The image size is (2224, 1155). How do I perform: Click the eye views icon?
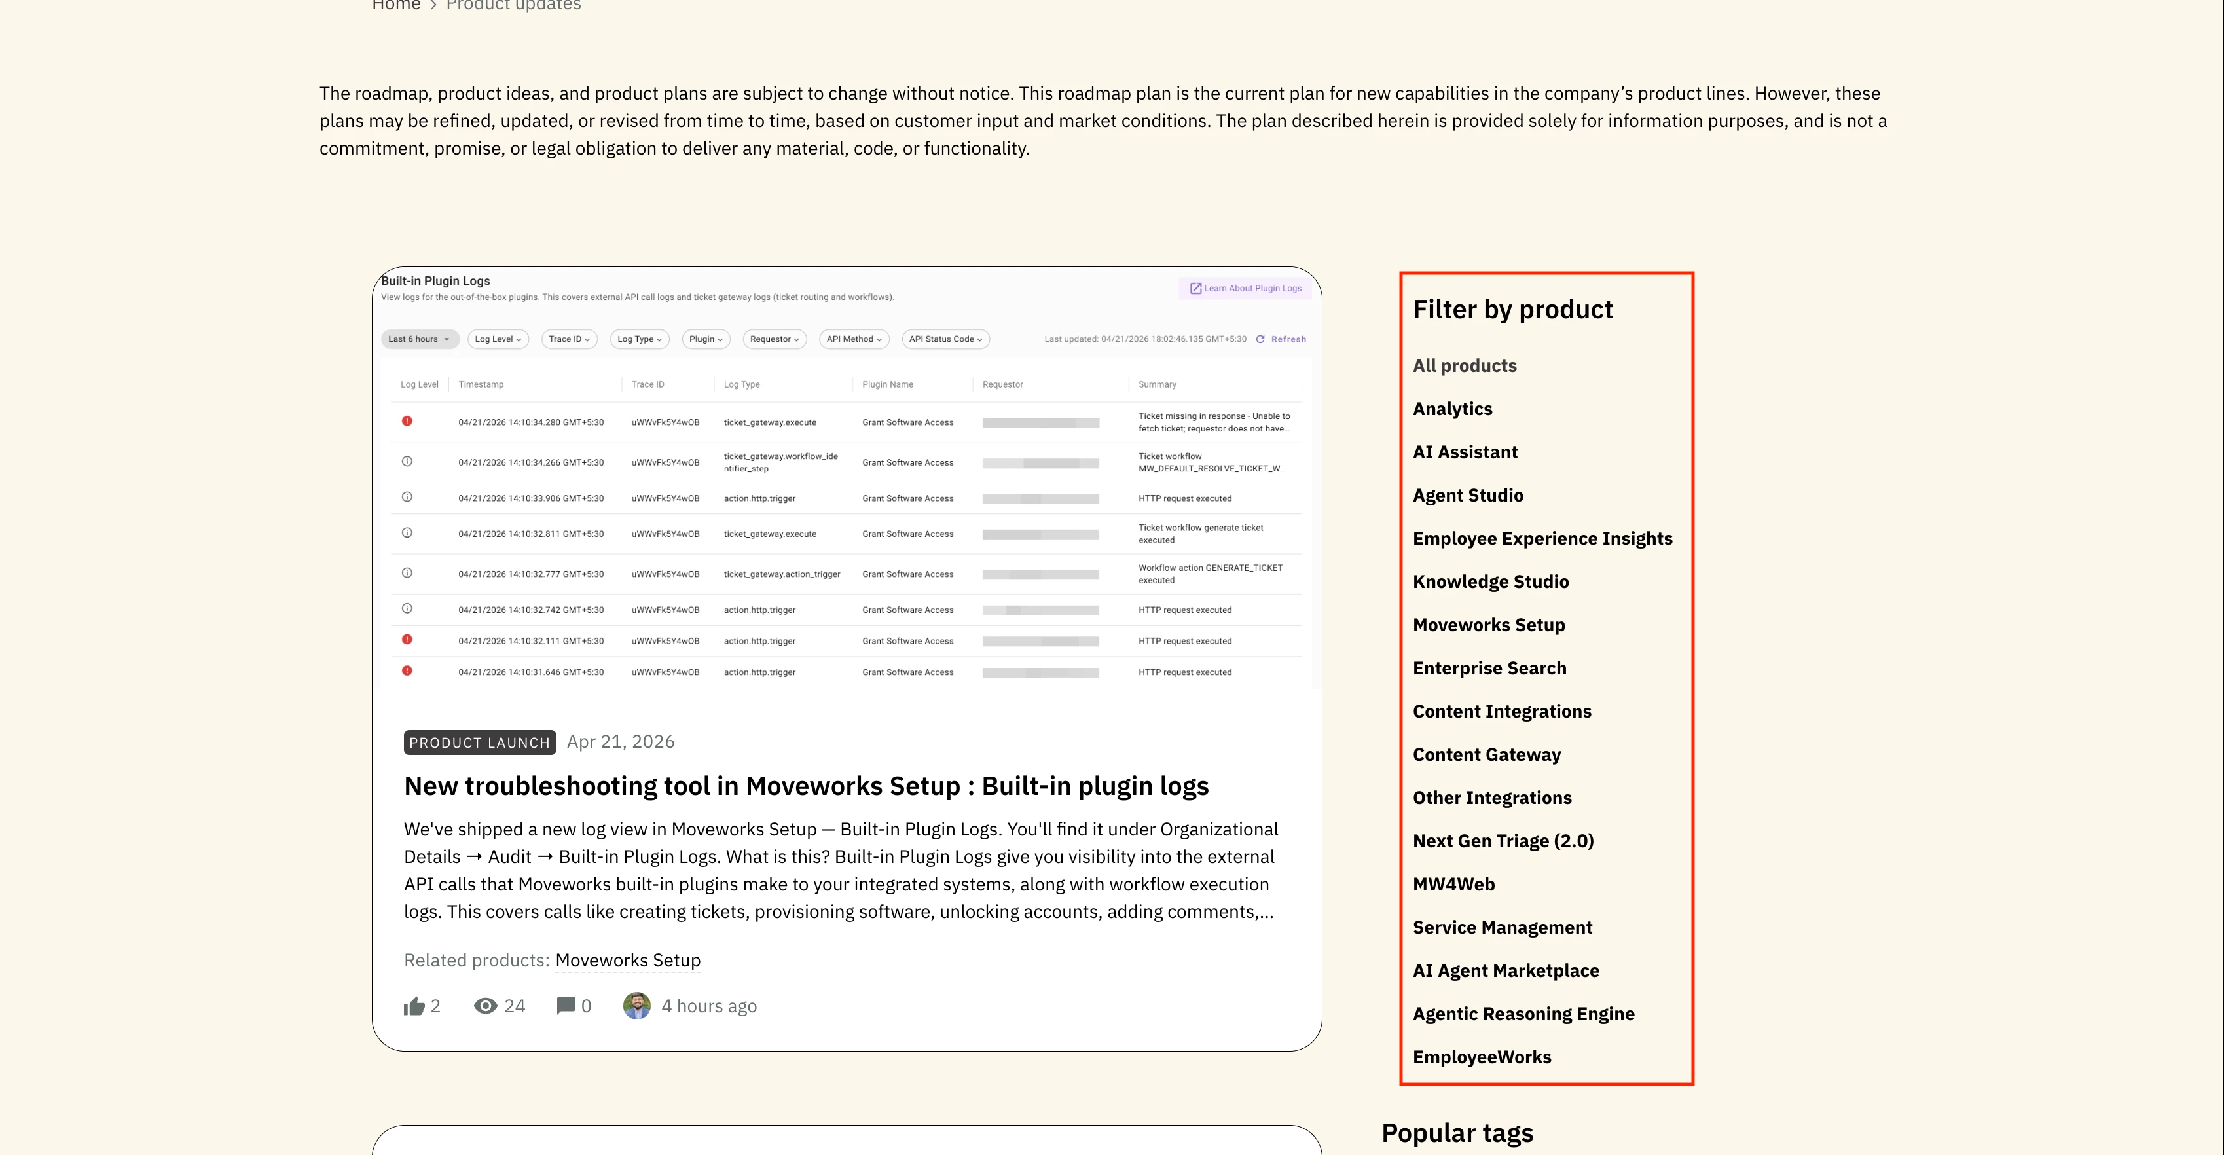click(x=485, y=1006)
